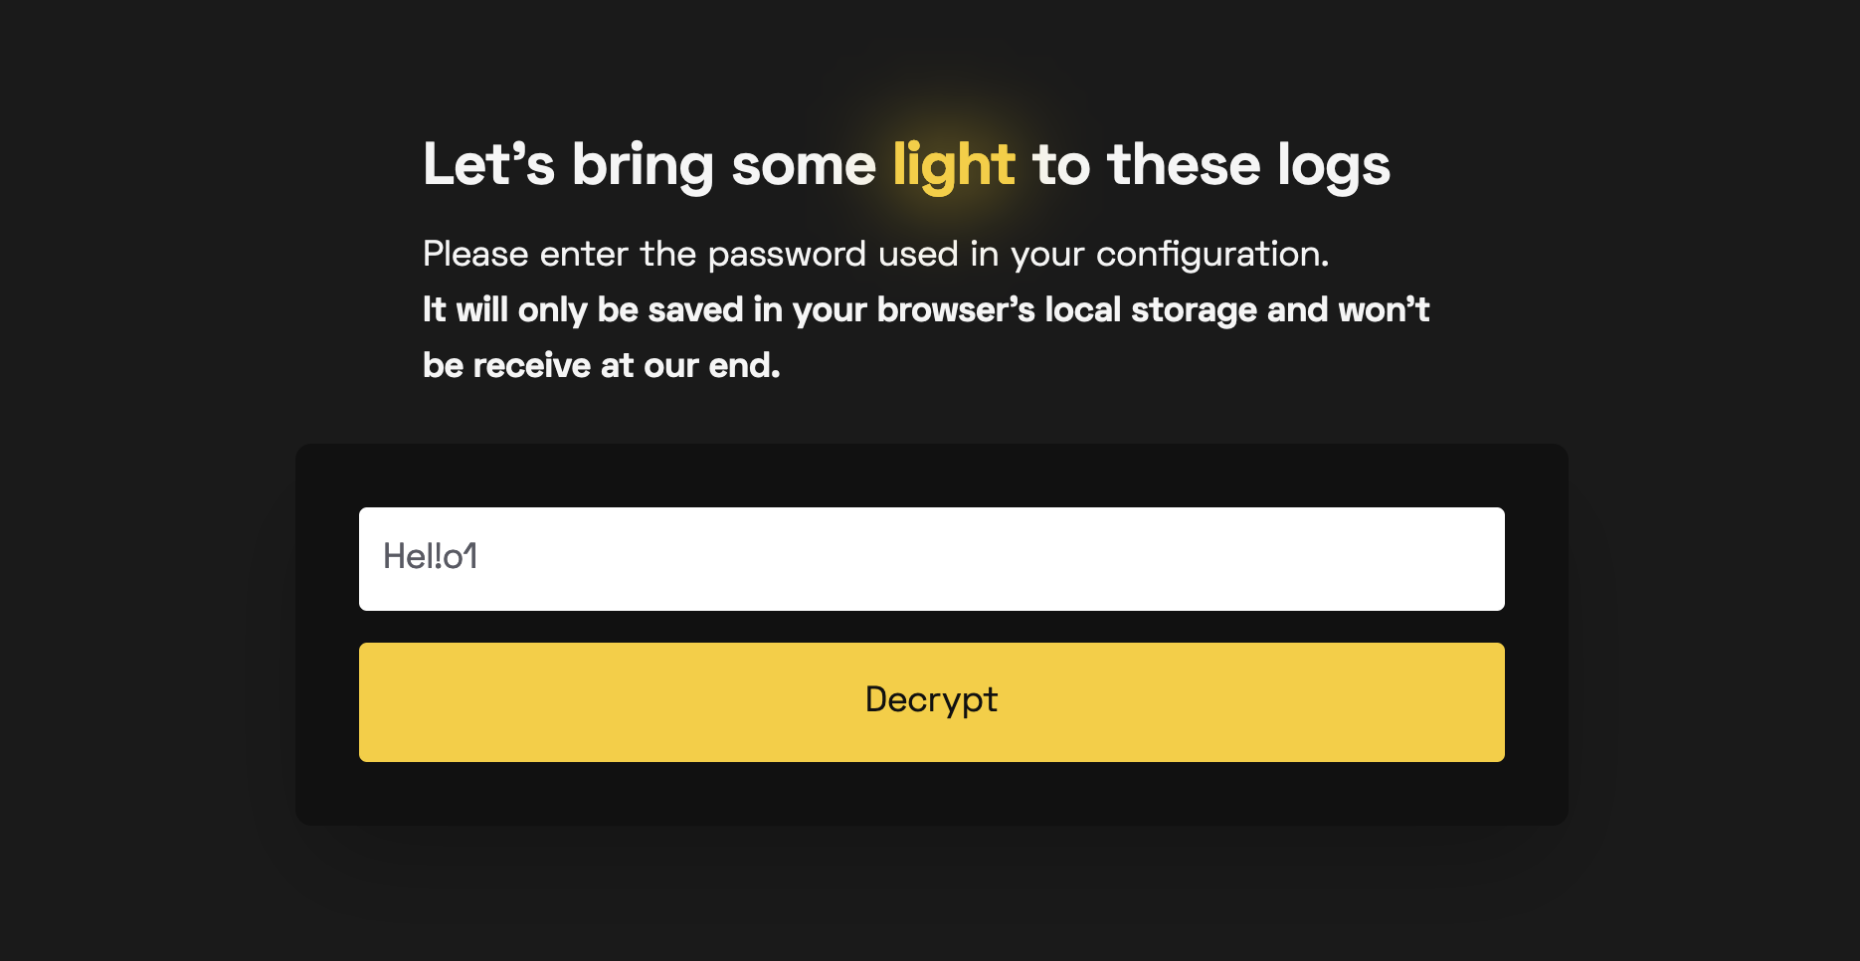The height and width of the screenshot is (961, 1860).
Task: Click the word "configuration." in the description
Action: [1212, 255]
